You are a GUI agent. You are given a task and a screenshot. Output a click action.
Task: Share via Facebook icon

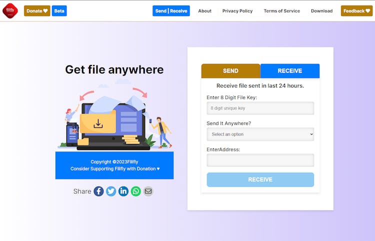click(98, 191)
